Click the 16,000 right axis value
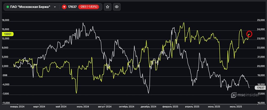 tap(261, 103)
